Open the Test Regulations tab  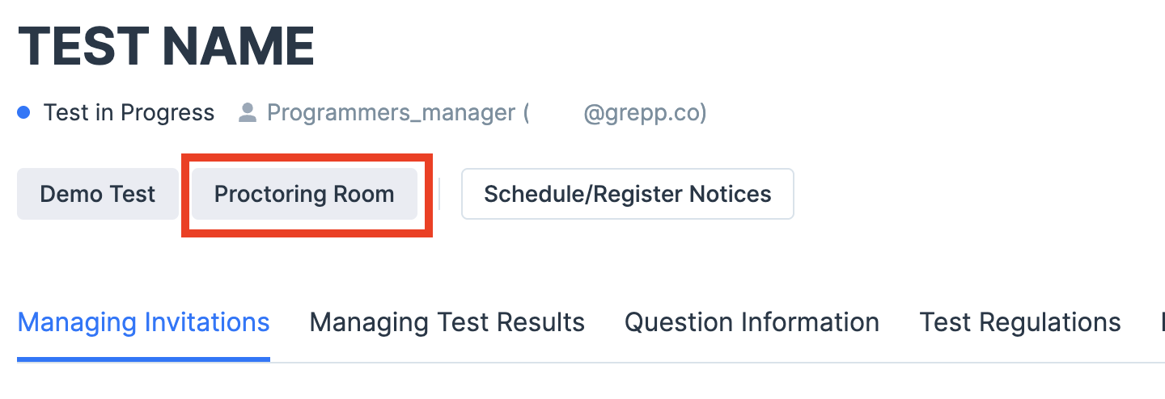coord(1019,322)
